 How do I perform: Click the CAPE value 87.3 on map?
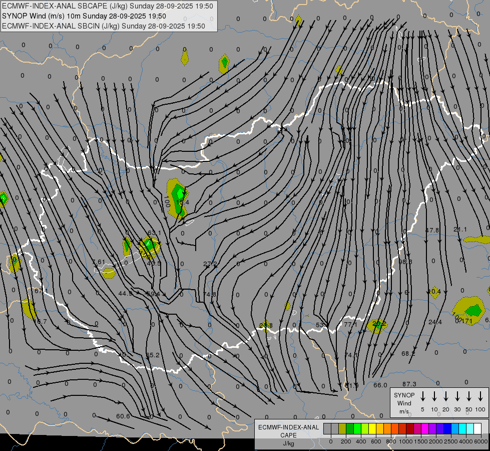[x=409, y=384]
